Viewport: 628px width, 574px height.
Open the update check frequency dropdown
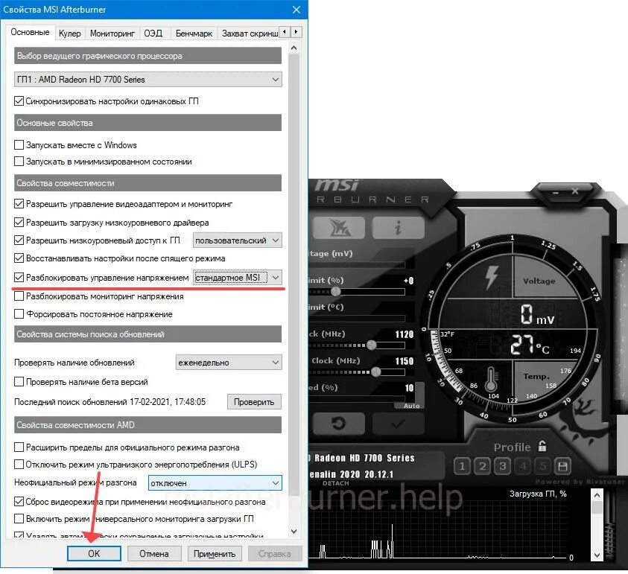(229, 363)
